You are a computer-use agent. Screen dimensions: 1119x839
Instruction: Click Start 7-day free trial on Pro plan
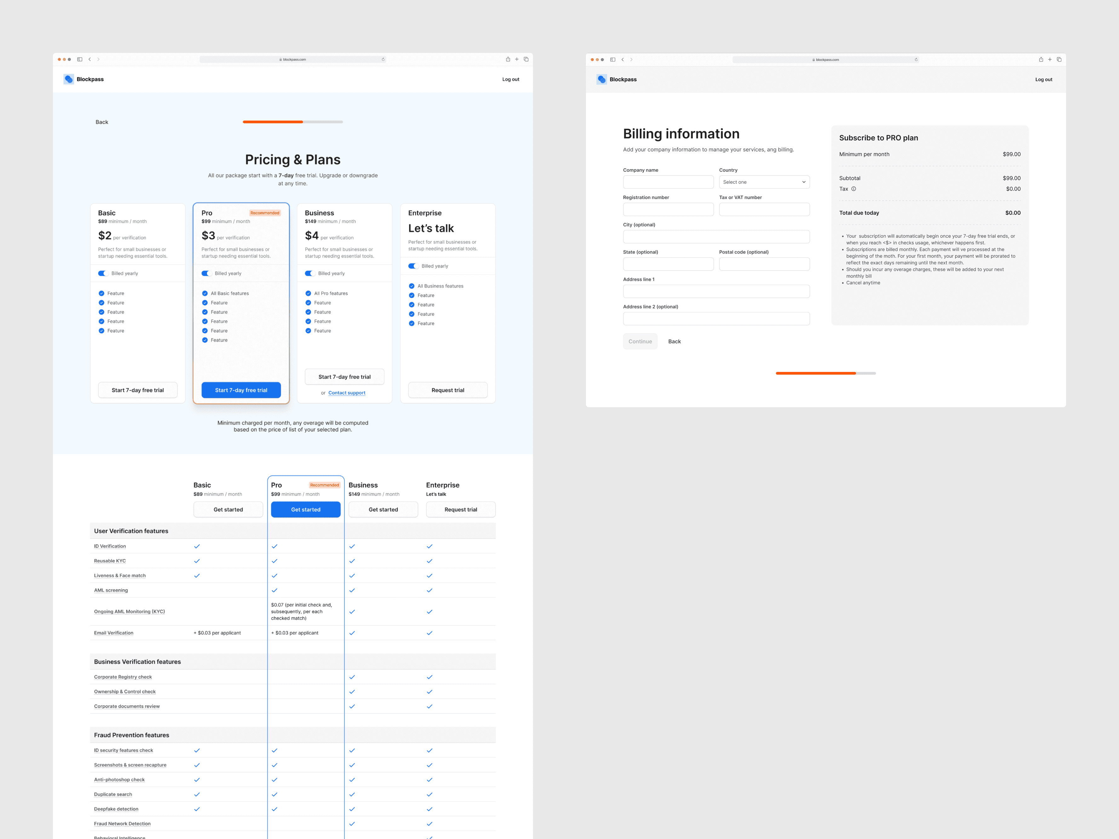[241, 390]
